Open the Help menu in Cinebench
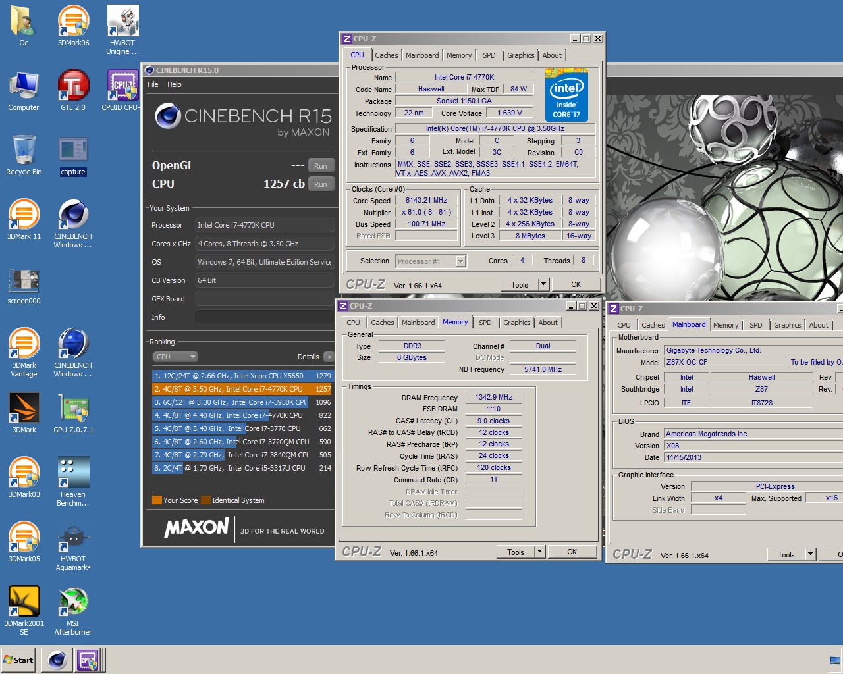Image resolution: width=843 pixels, height=674 pixels. pos(174,84)
